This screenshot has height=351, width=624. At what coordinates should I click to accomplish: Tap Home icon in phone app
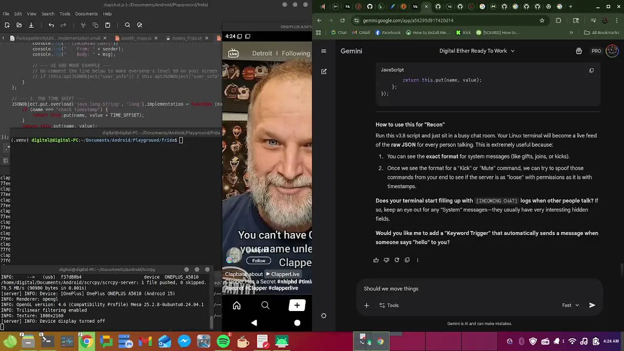(236, 305)
